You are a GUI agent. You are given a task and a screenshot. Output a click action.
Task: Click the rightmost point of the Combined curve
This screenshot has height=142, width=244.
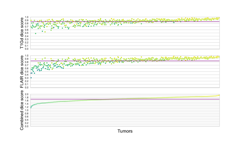[x=219, y=95]
